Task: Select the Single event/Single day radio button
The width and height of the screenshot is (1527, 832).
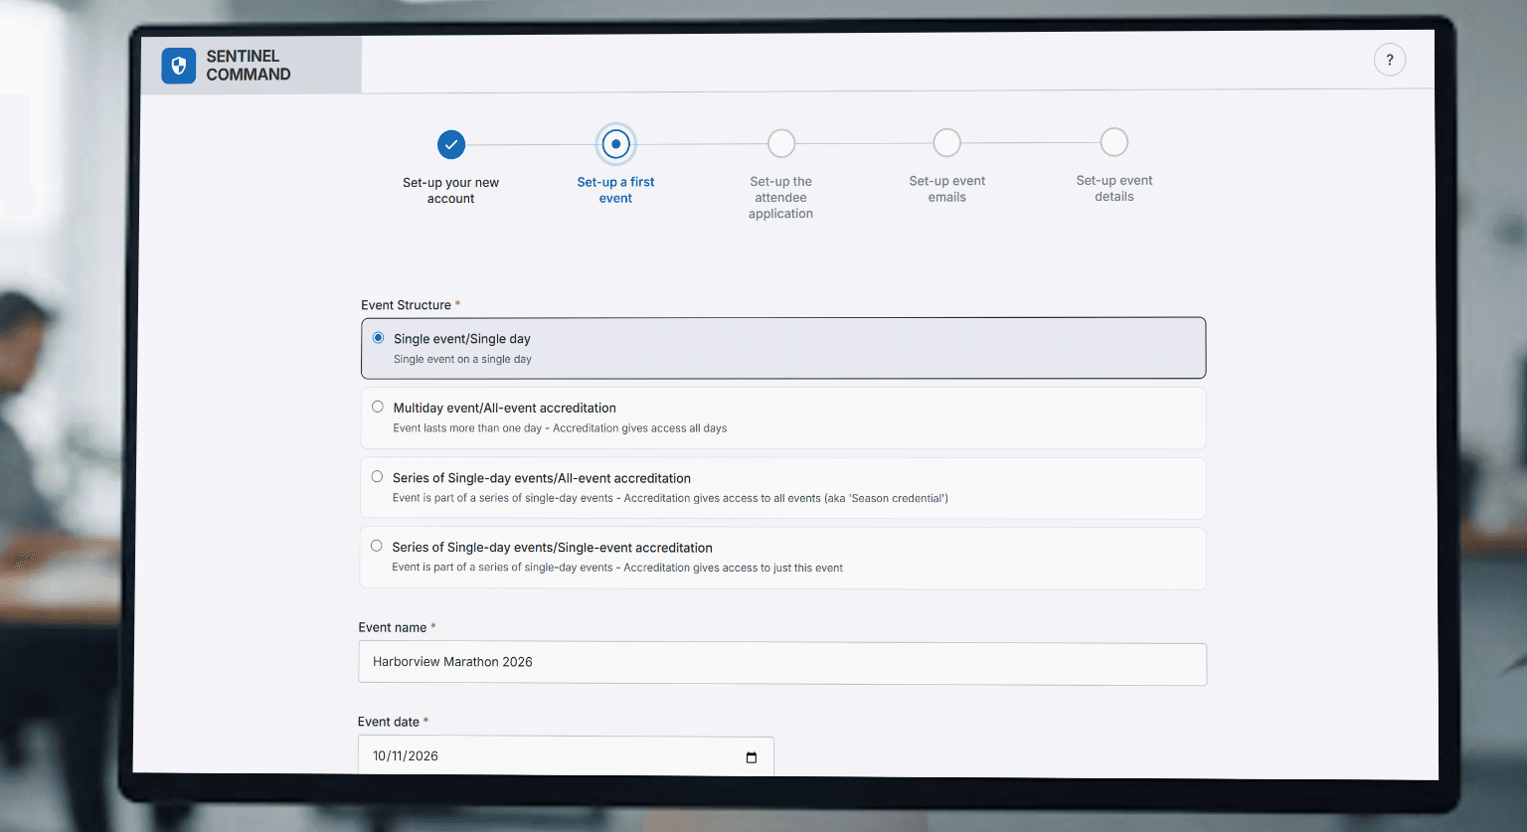Action: coord(378,338)
